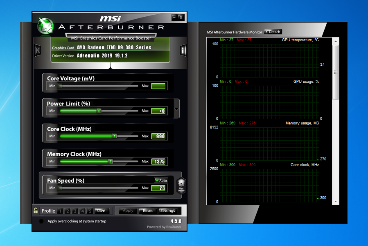Click the 'Memory usage, MB' label
The width and height of the screenshot is (368, 246).
(x=302, y=123)
